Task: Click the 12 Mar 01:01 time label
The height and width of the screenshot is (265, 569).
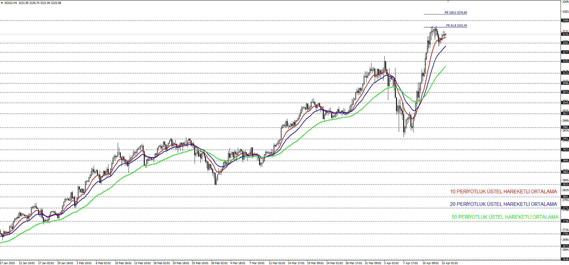Action: point(277,263)
